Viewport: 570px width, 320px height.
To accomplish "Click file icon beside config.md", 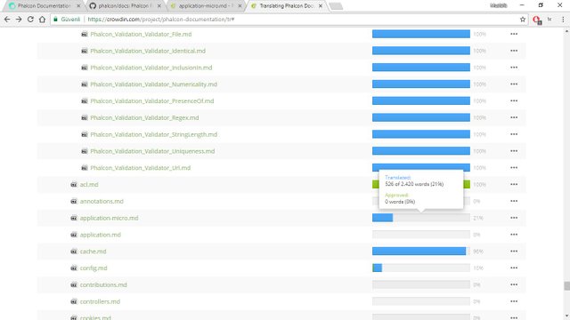I will (74, 268).
